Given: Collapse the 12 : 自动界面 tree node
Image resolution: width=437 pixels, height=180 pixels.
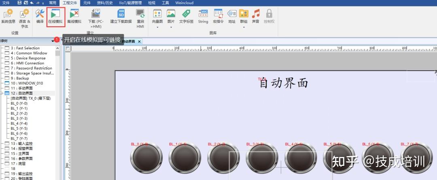Looking at the screenshot, I should pyautogui.click(x=1, y=93).
